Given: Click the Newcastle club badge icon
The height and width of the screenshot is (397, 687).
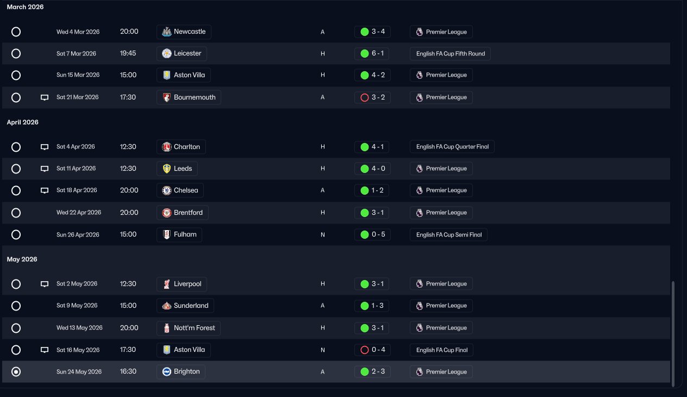Looking at the screenshot, I should (x=167, y=32).
